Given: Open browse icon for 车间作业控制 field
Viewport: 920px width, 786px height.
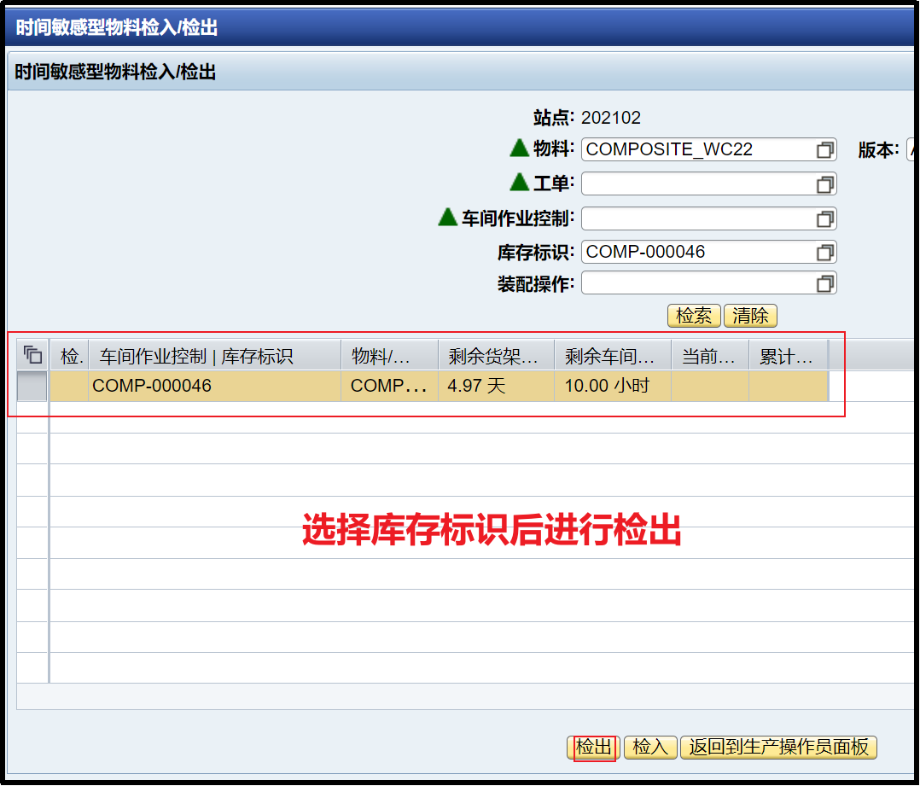Looking at the screenshot, I should tap(824, 219).
